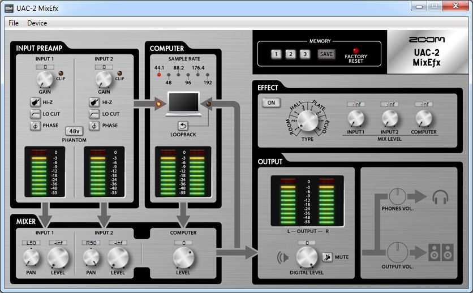This screenshot has width=473, height=293.
Task: Minimize the UAC-2 MixEfx window
Action: coord(419,6)
